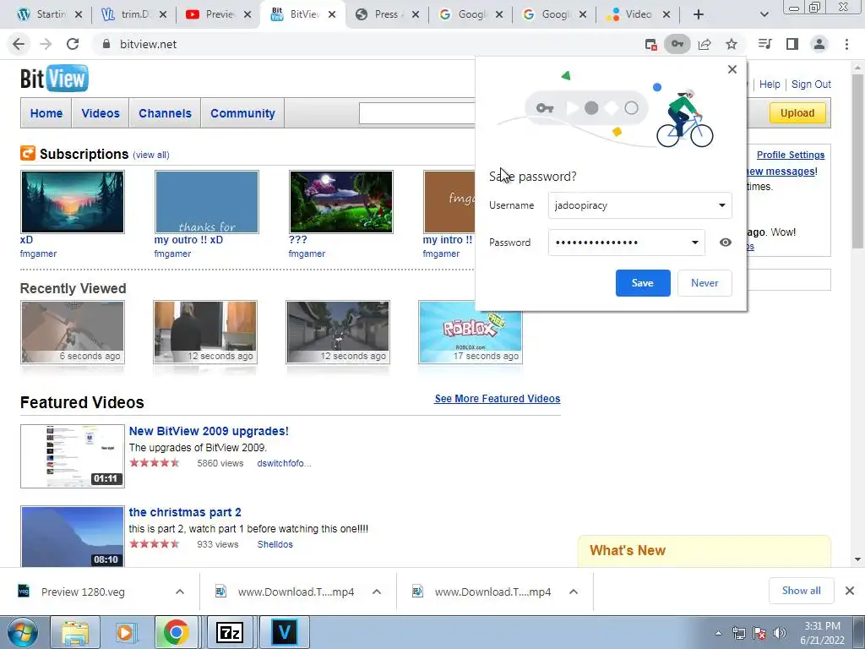This screenshot has height=649, width=865.
Task: Click the Save password button
Action: tap(643, 283)
